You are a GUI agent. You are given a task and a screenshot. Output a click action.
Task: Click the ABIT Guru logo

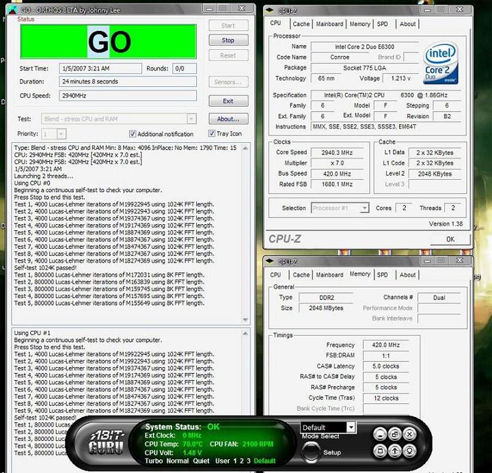click(107, 442)
